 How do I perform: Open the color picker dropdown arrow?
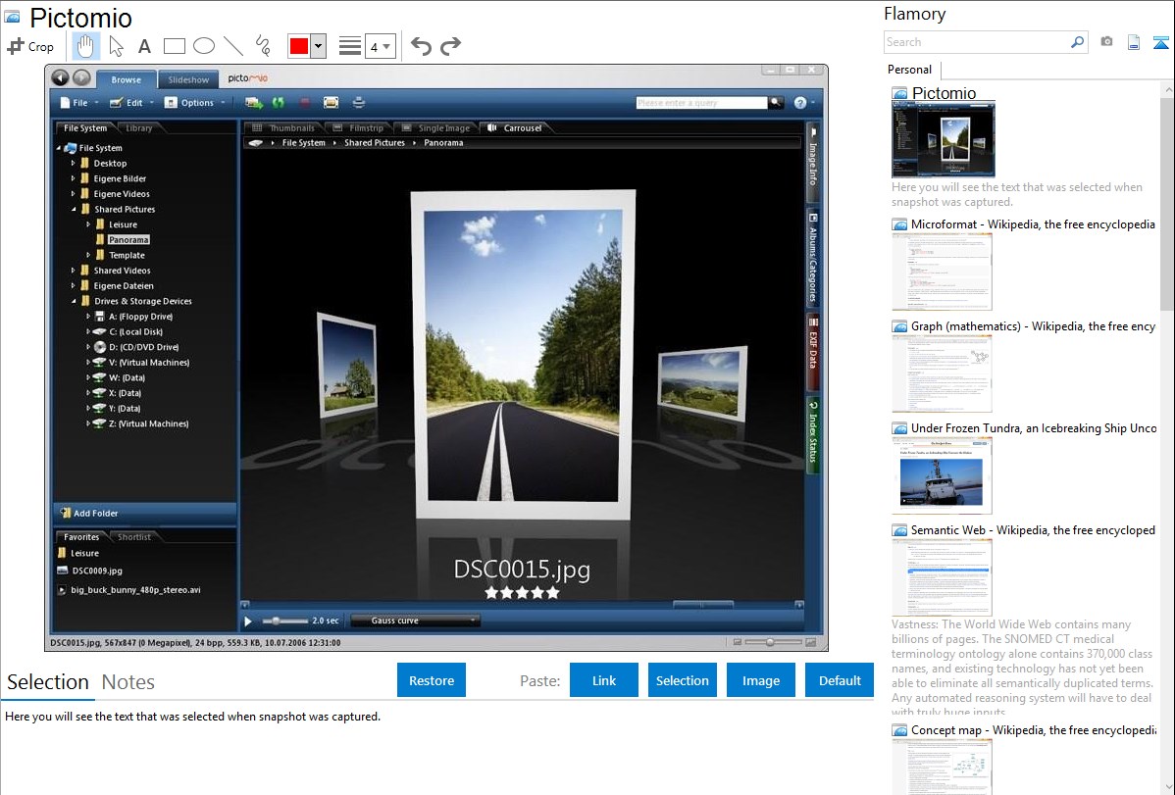(x=318, y=46)
